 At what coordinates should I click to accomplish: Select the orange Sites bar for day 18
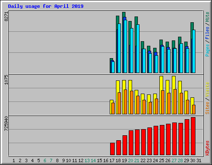point(119,103)
